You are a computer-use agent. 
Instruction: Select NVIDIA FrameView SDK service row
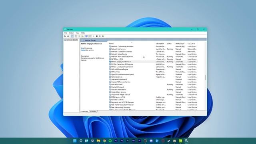tap(153, 64)
